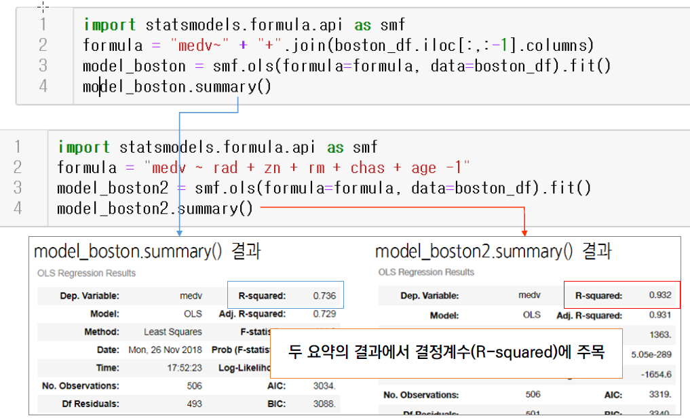Click the "Df Residuals:" label in model_boston table
This screenshot has width=690, height=418.
(x=91, y=404)
